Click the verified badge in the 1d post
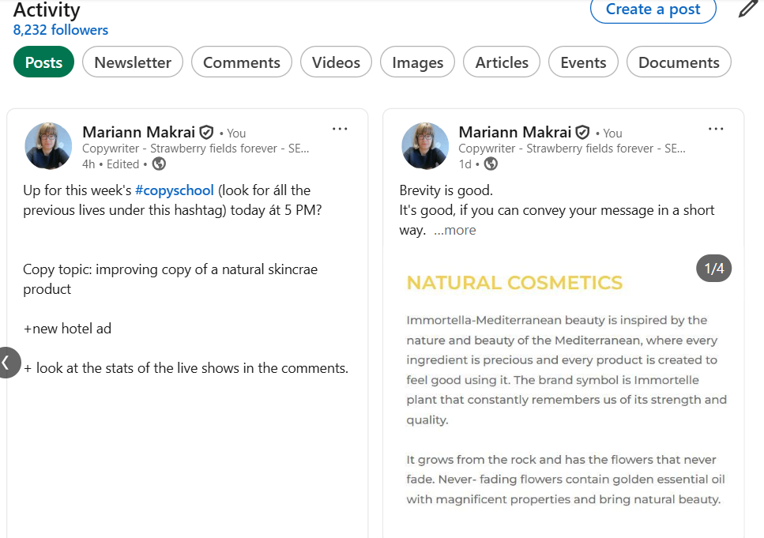This screenshot has height=538, width=764. coord(583,132)
